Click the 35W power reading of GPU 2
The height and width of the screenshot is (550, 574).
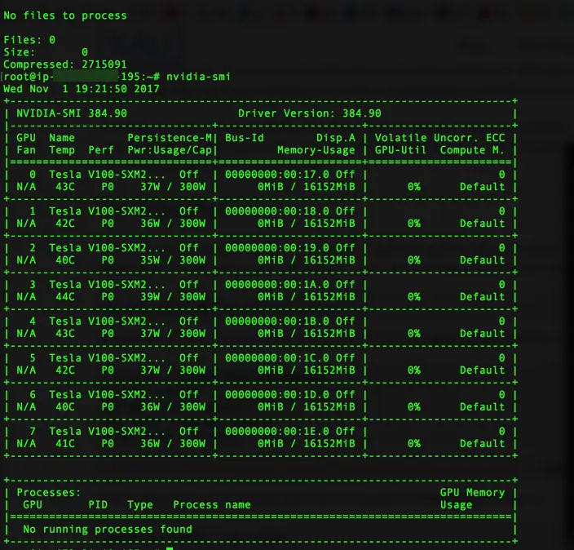(150, 259)
